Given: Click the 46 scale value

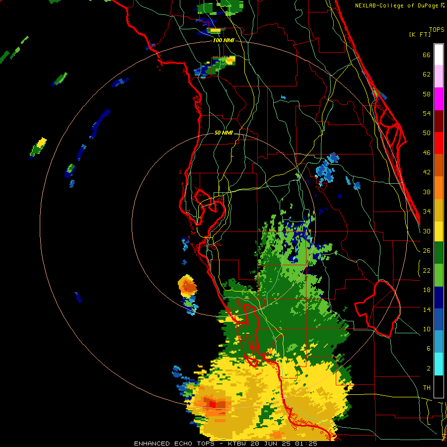Looking at the screenshot, I should 427,153.
